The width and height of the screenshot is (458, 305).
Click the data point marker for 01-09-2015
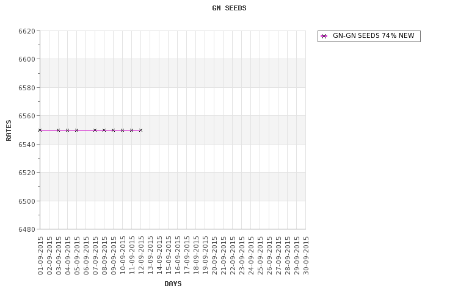[x=40, y=130]
